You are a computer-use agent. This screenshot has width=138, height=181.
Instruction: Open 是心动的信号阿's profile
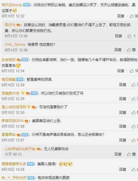[x=14, y=107]
